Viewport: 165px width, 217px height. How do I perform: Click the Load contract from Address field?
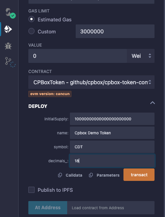[x=111, y=208]
